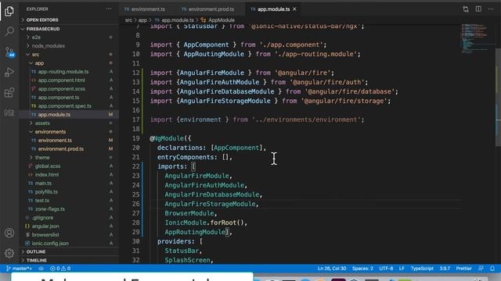This screenshot has height=281, width=501.
Task: Open editor more actions ellipsis
Action: point(491,9)
